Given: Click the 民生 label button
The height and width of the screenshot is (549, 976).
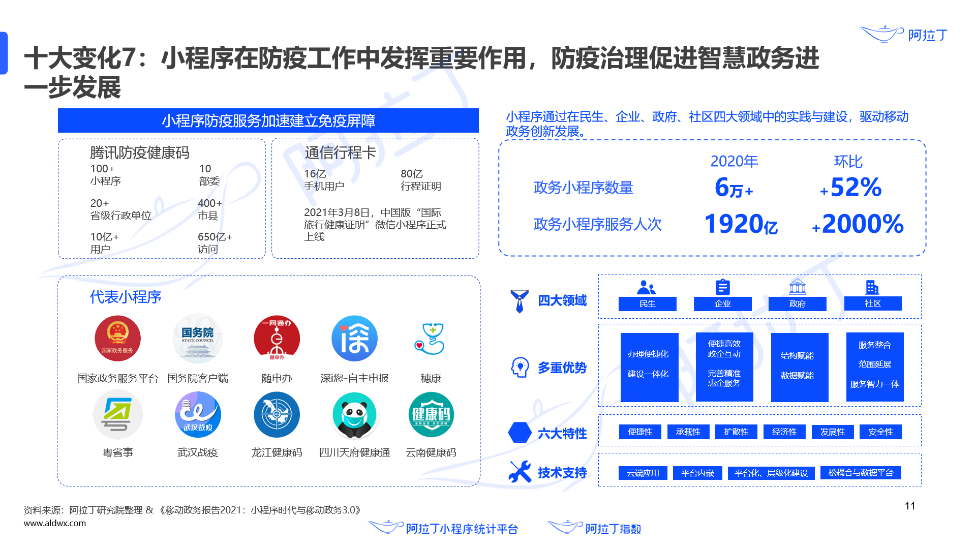Looking at the screenshot, I should click(x=647, y=303).
